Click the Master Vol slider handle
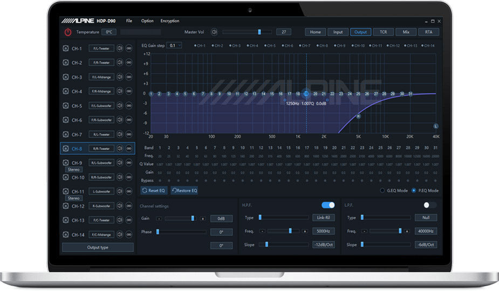This screenshot has height=291, width=499. point(259,32)
